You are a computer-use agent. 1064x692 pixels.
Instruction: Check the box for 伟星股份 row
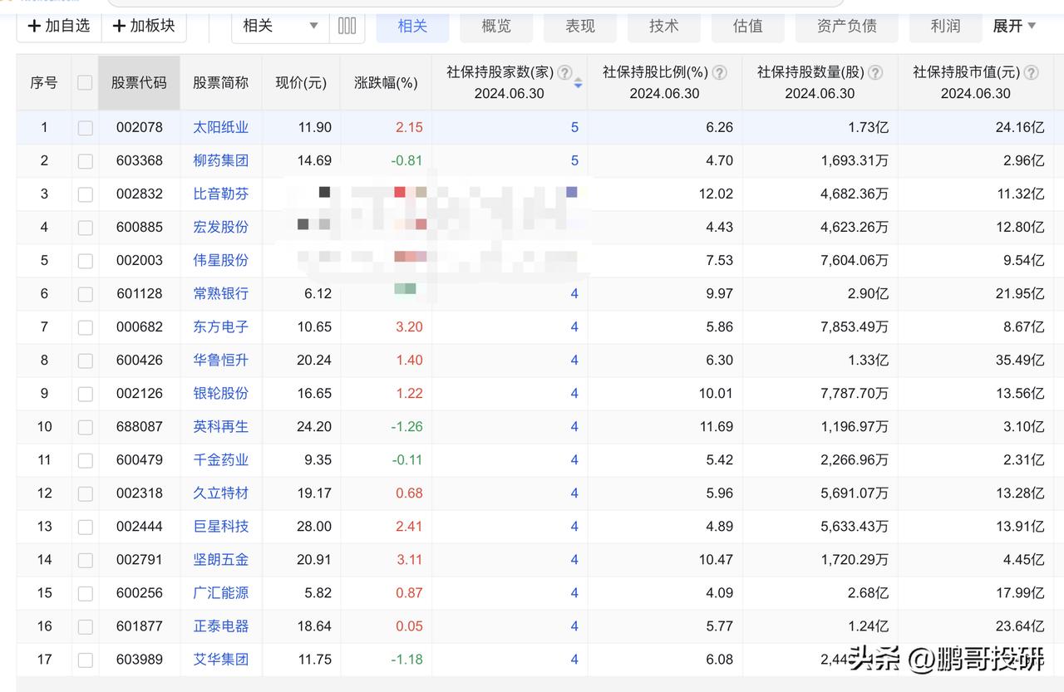pos(85,261)
